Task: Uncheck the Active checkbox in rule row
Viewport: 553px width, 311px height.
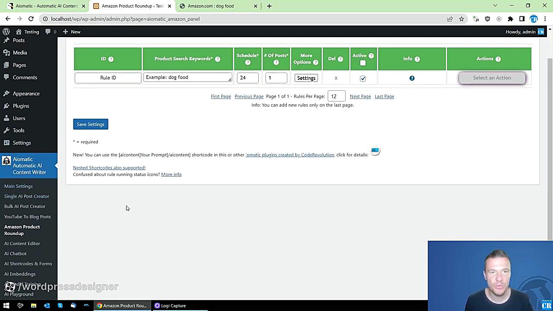Action: [363, 78]
